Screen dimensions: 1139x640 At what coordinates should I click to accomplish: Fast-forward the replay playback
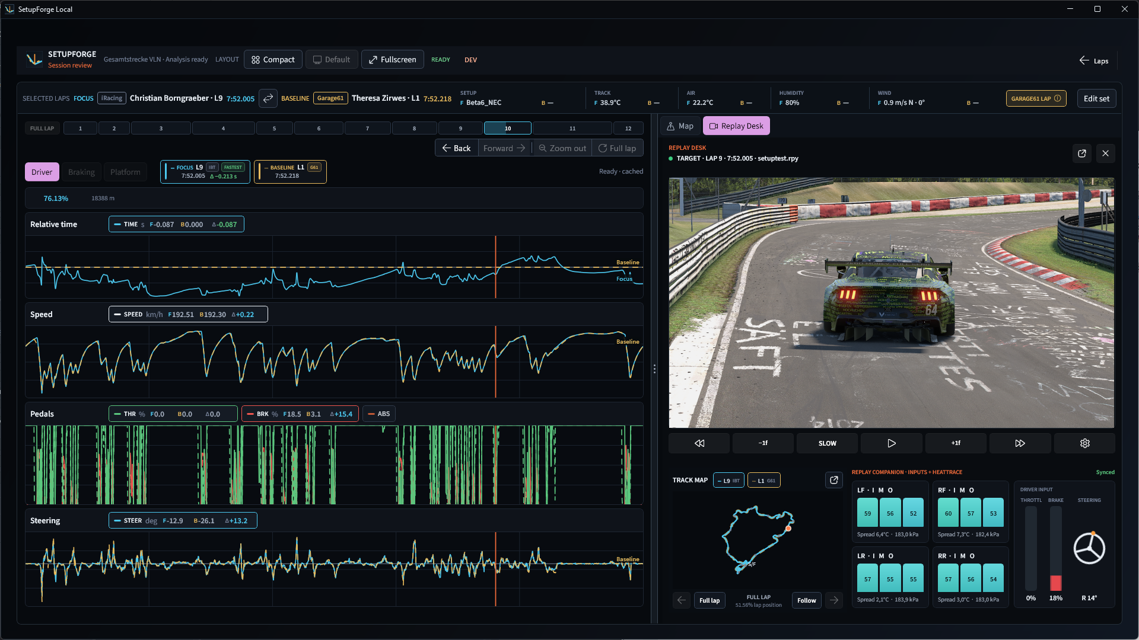click(1020, 443)
